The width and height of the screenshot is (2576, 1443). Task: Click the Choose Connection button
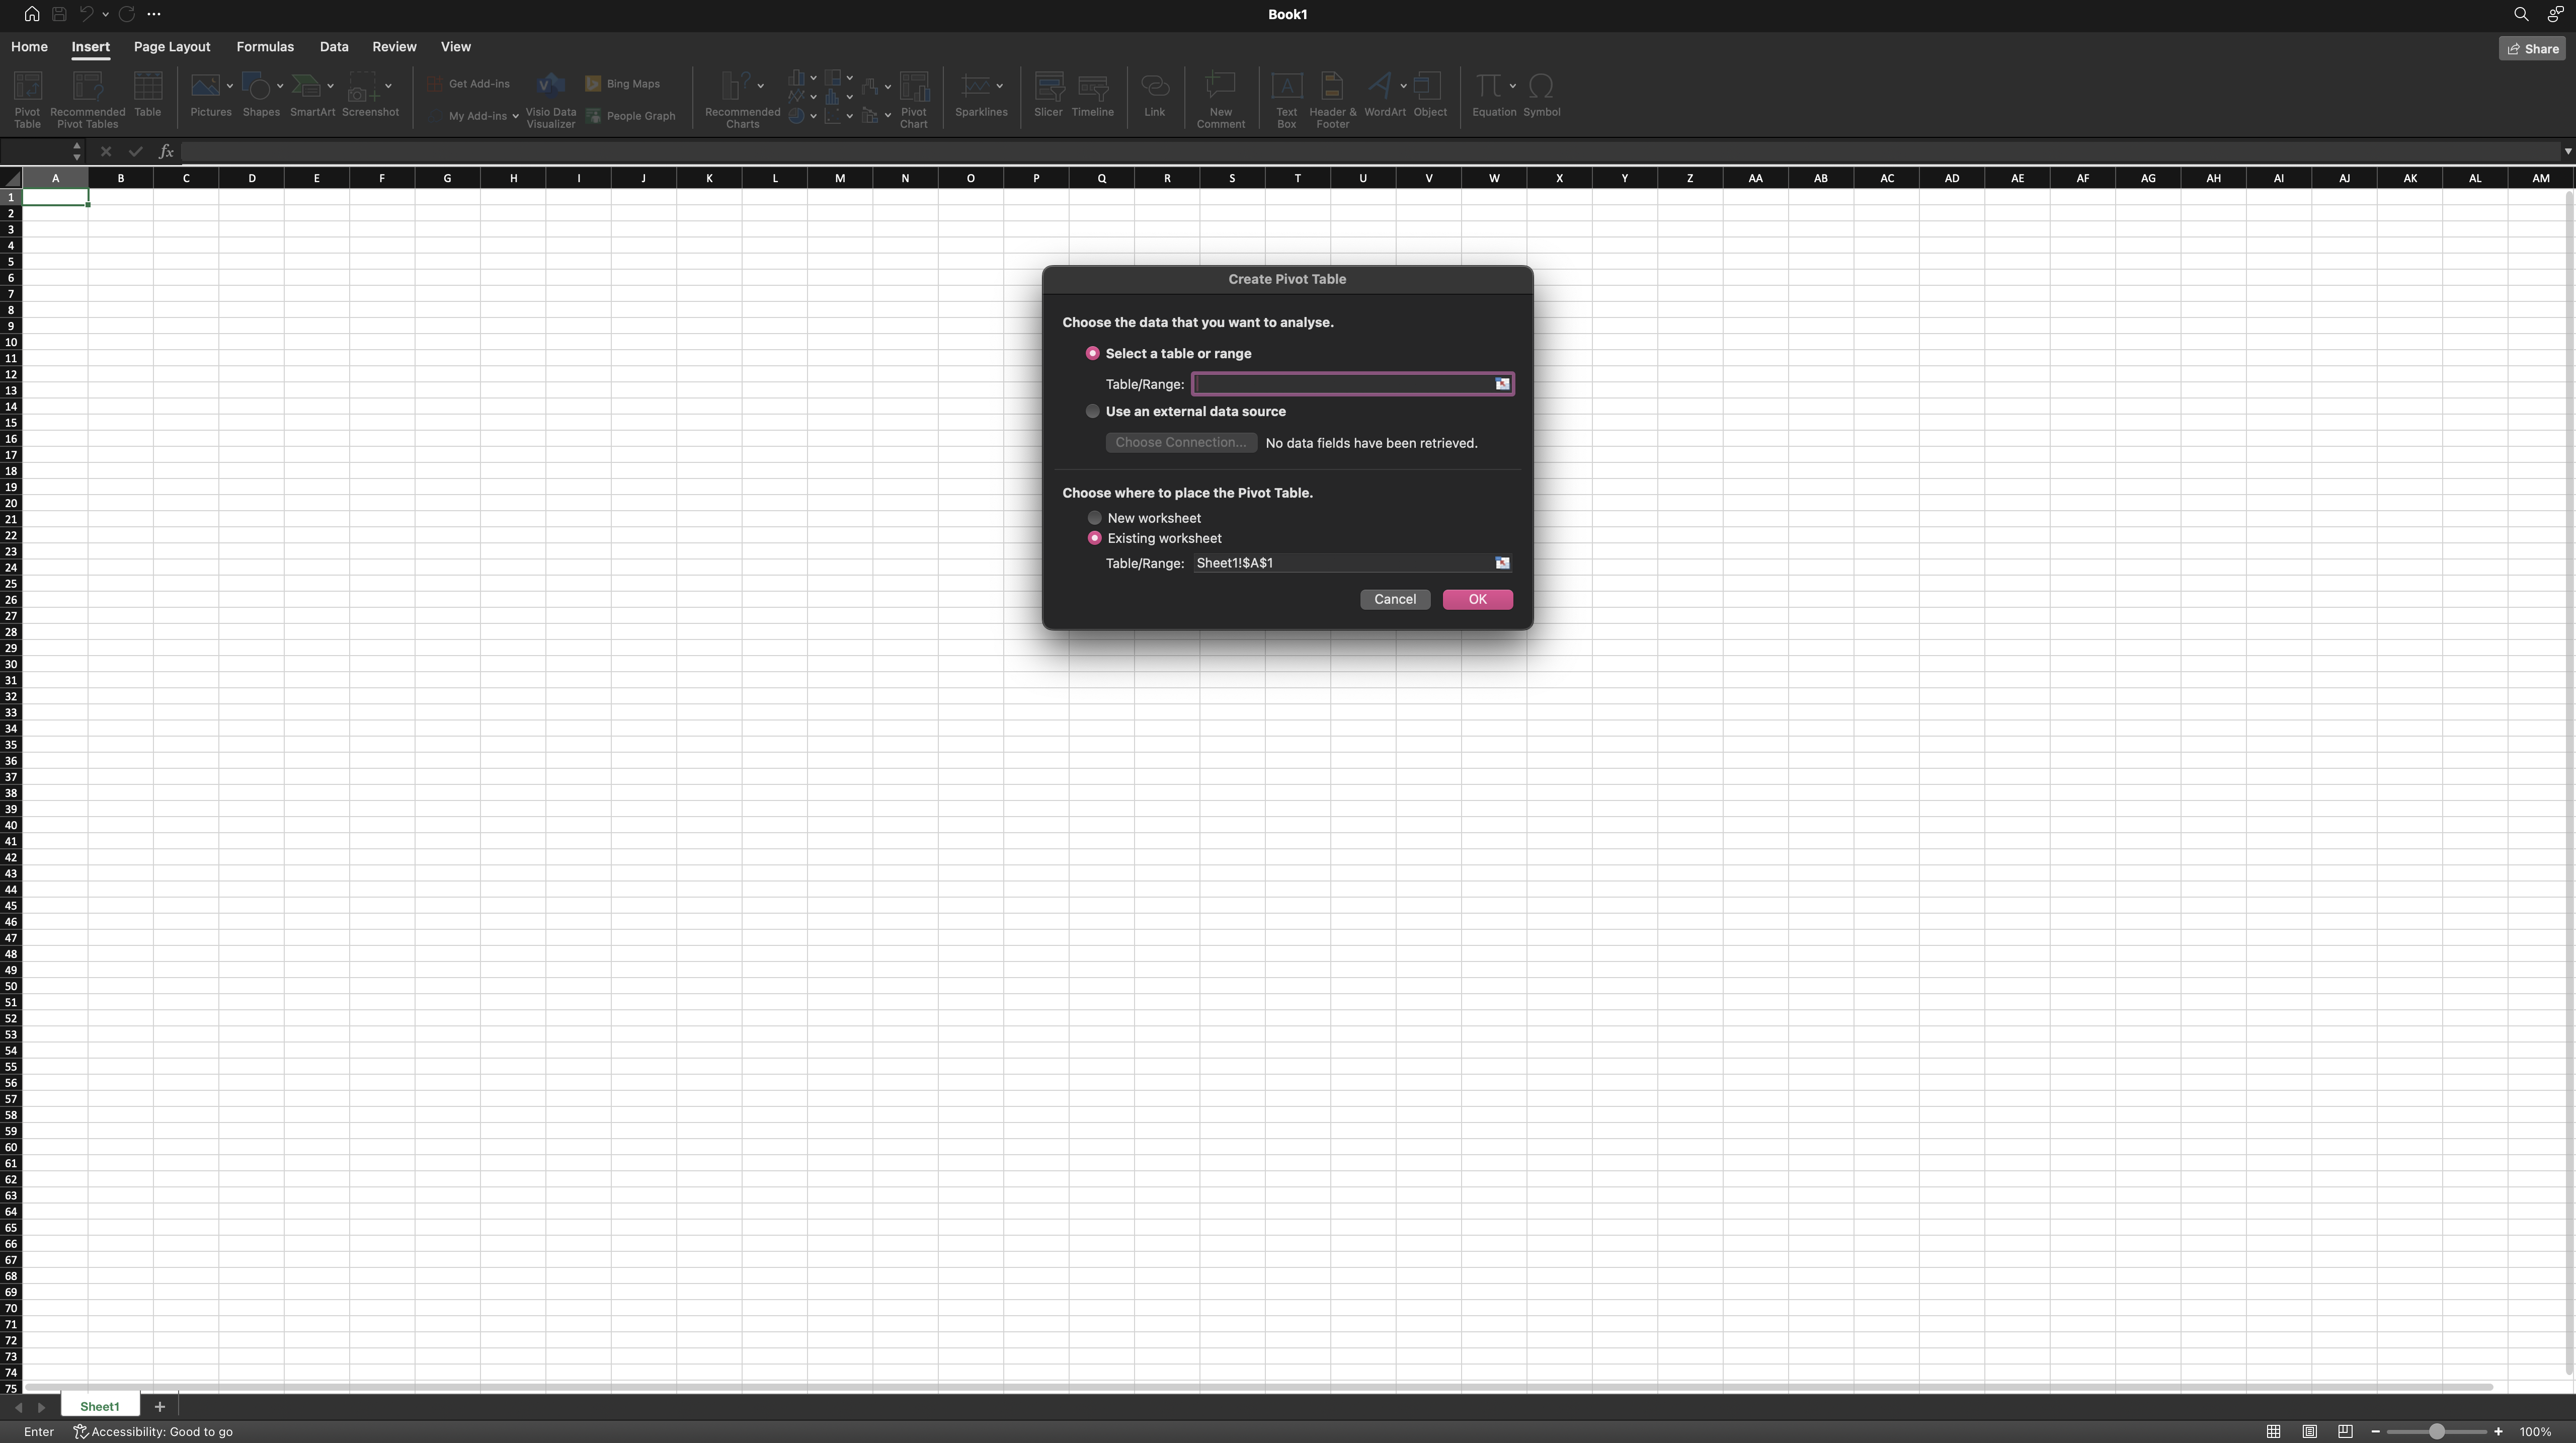point(1180,442)
